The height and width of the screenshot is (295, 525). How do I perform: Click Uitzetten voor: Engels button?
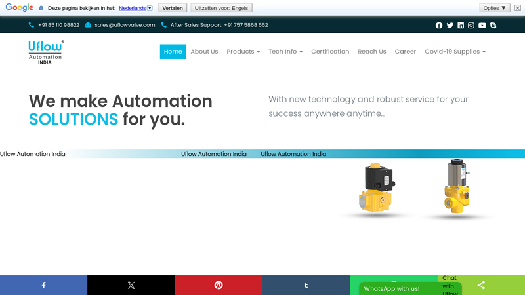pyautogui.click(x=221, y=8)
